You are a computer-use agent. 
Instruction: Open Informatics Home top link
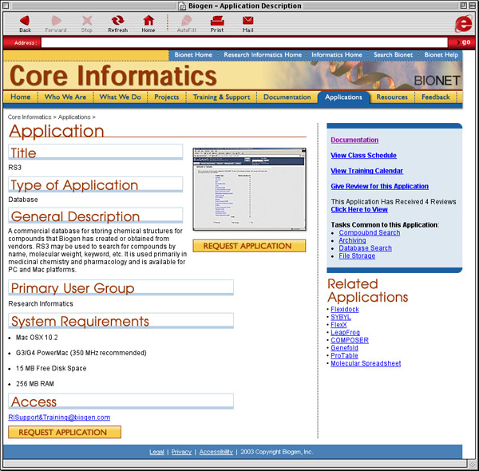click(337, 54)
